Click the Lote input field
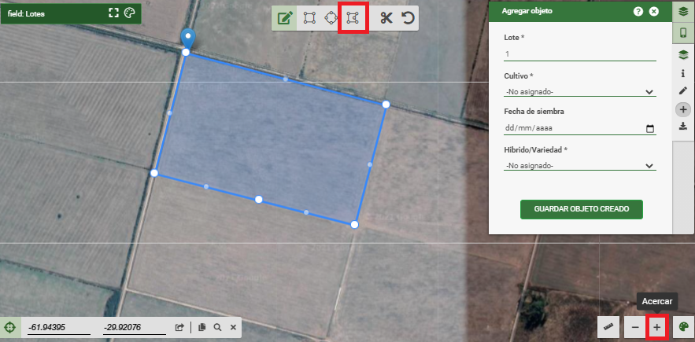The image size is (695, 342). (580, 54)
